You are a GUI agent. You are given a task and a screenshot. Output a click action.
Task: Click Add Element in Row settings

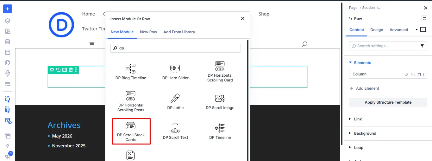[x=364, y=88]
